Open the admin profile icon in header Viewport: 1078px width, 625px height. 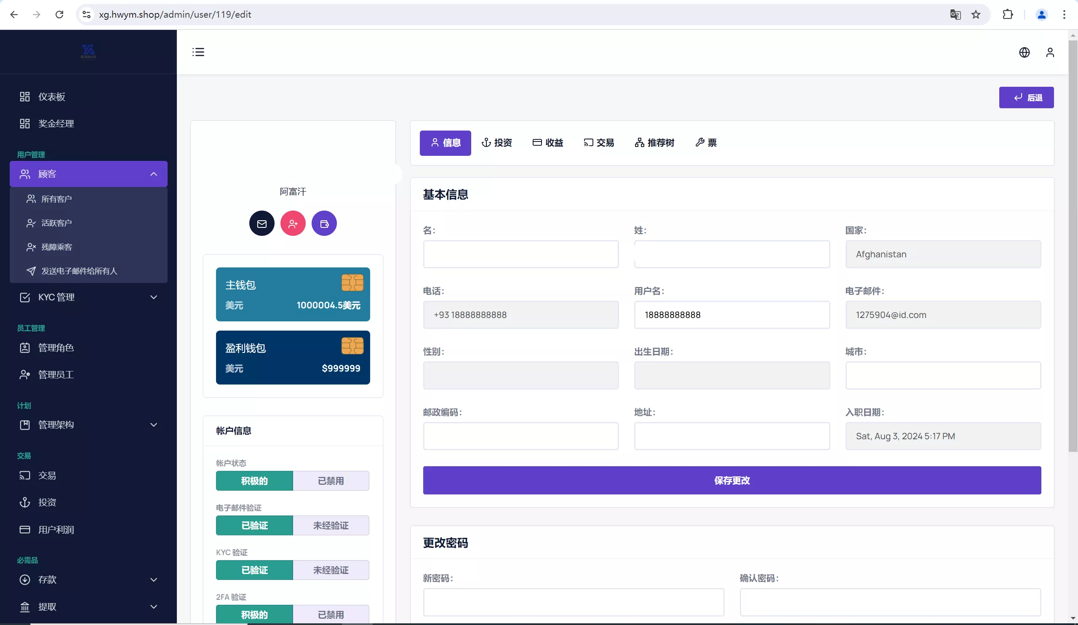pyautogui.click(x=1050, y=52)
